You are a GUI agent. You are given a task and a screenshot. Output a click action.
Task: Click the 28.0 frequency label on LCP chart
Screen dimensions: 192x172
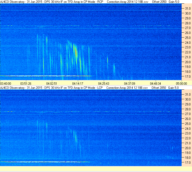point(188,109)
